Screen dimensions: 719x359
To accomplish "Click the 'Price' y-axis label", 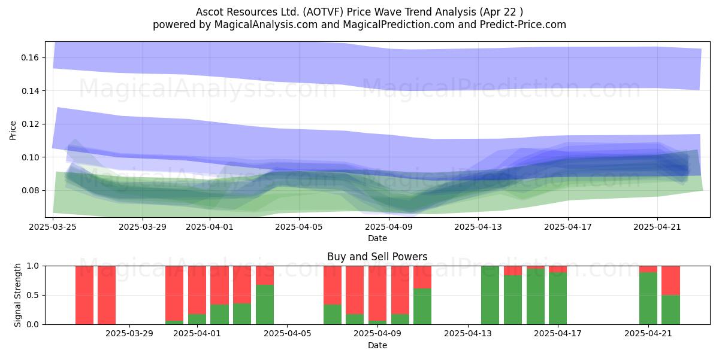I will tap(13, 130).
